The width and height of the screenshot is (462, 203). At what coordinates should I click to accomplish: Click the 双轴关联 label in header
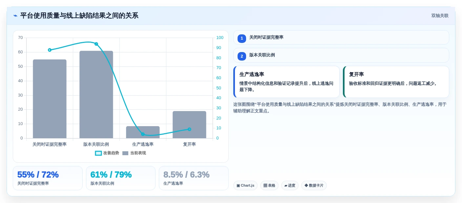[440, 16]
